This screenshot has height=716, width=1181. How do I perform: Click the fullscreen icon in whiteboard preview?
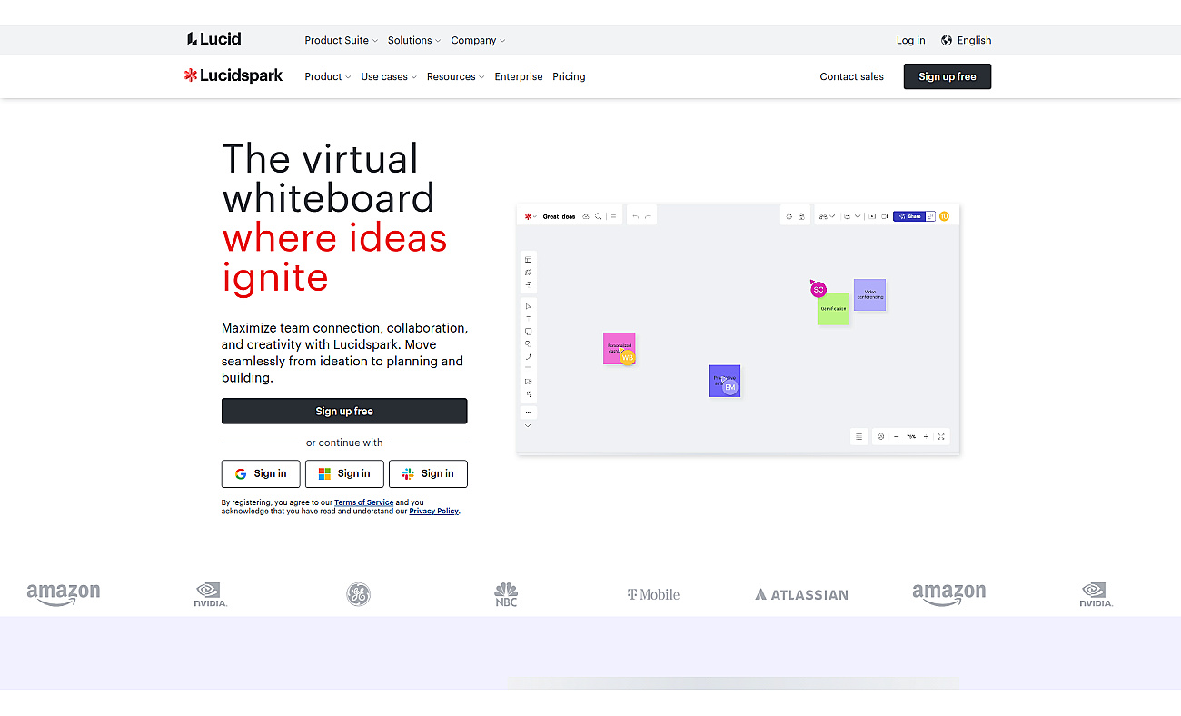941,436
